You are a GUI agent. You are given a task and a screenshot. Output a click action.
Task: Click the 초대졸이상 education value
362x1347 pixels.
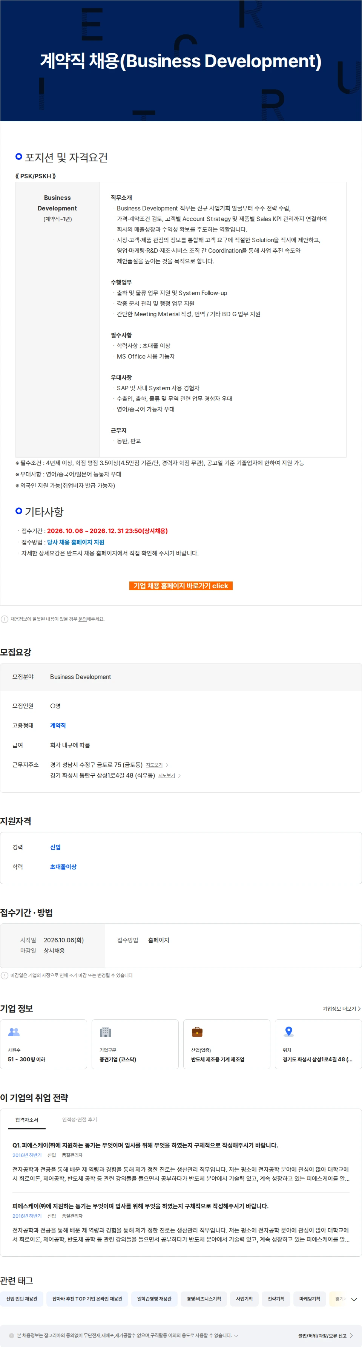click(x=63, y=866)
